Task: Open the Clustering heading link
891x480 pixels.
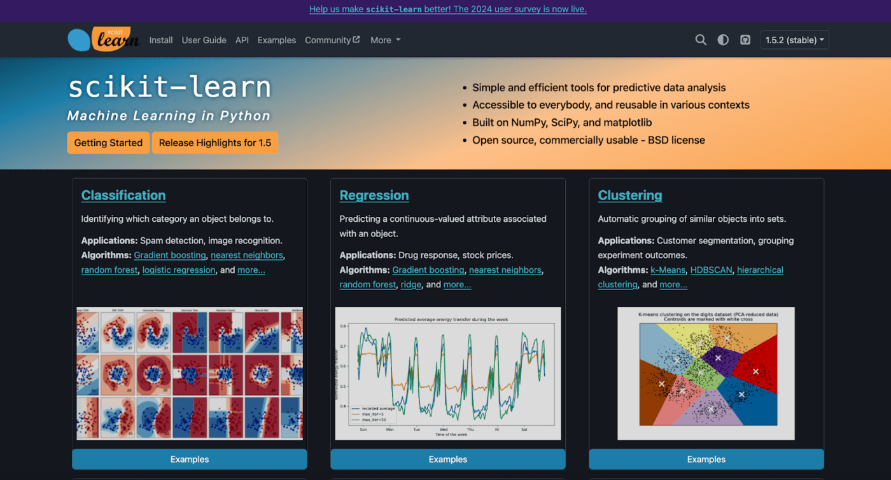Action: 630,195
